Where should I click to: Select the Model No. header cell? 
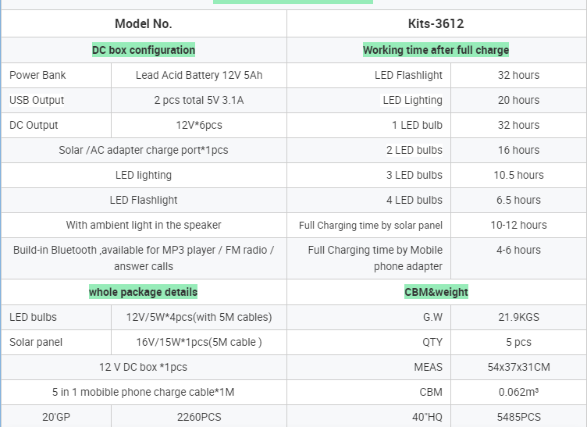(x=144, y=23)
